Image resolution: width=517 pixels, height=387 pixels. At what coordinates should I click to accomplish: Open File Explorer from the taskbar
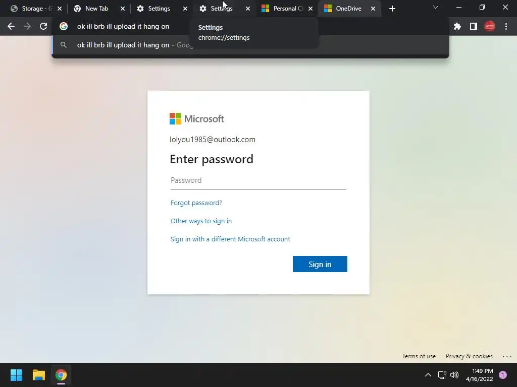pyautogui.click(x=38, y=375)
